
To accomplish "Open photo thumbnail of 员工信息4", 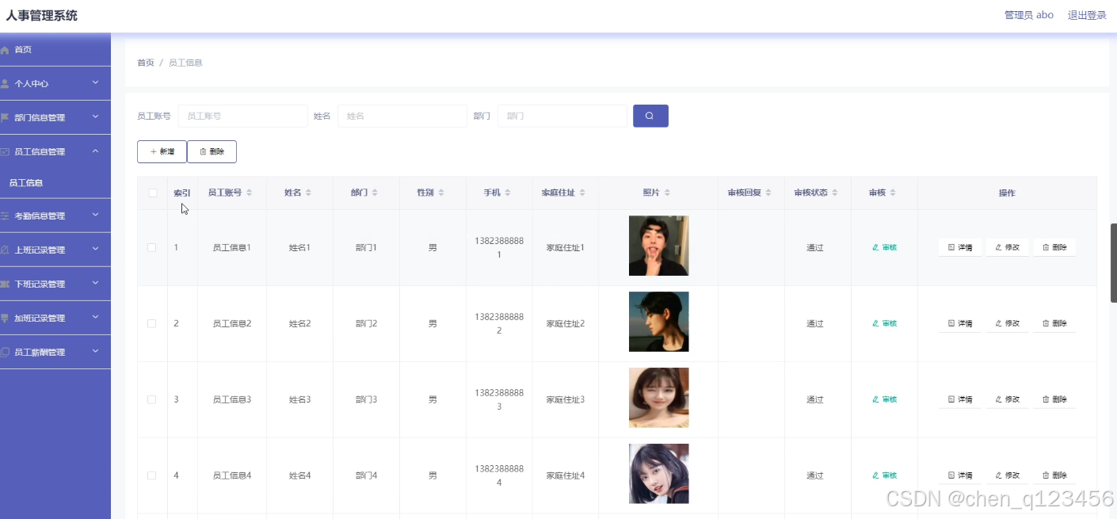I will point(659,474).
